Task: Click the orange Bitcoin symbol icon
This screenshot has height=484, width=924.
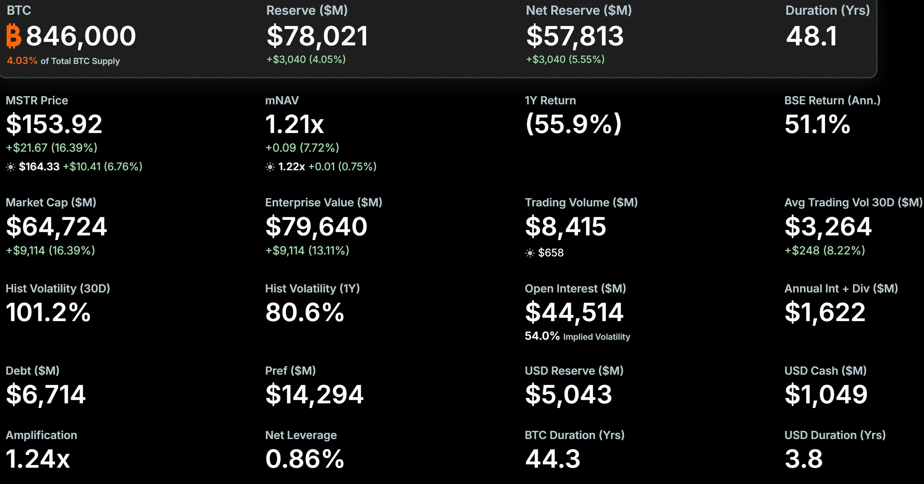Action: click(x=14, y=36)
